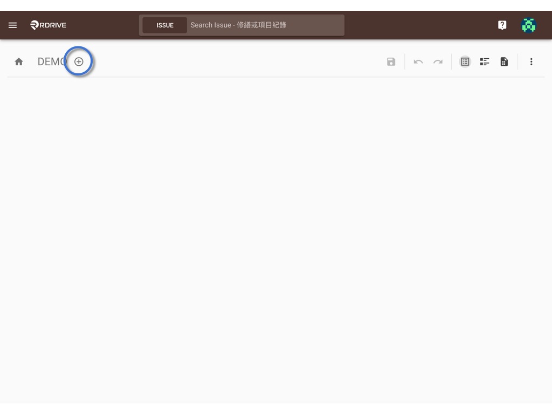Undo the last action

coord(418,61)
